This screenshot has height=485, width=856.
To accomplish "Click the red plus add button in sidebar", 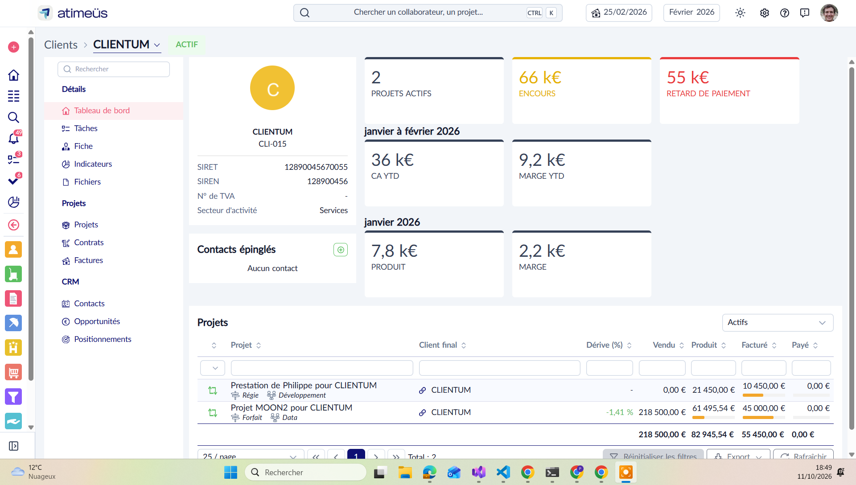I will [13, 47].
